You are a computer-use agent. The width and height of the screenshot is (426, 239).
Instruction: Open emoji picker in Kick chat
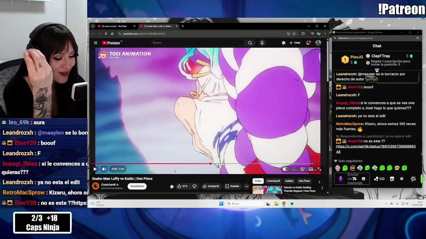tap(363, 179)
